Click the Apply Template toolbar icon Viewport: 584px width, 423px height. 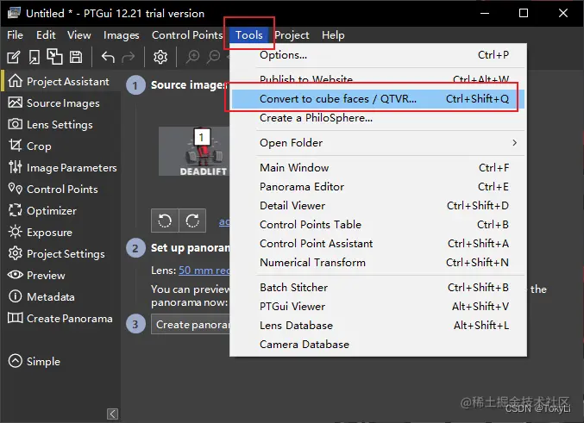[54, 57]
